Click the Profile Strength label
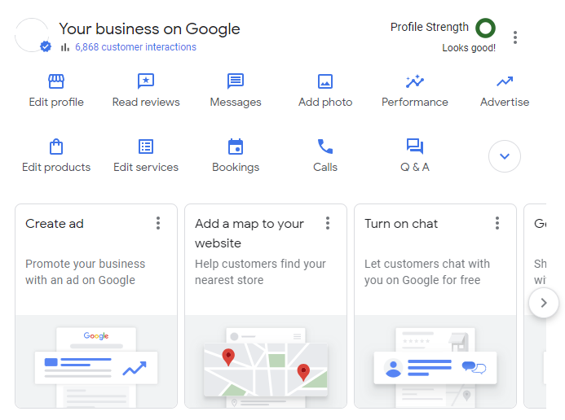This screenshot has width=565, height=420. pos(430,27)
